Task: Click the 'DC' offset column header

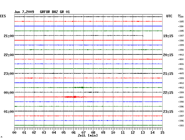Action: [179, 15]
